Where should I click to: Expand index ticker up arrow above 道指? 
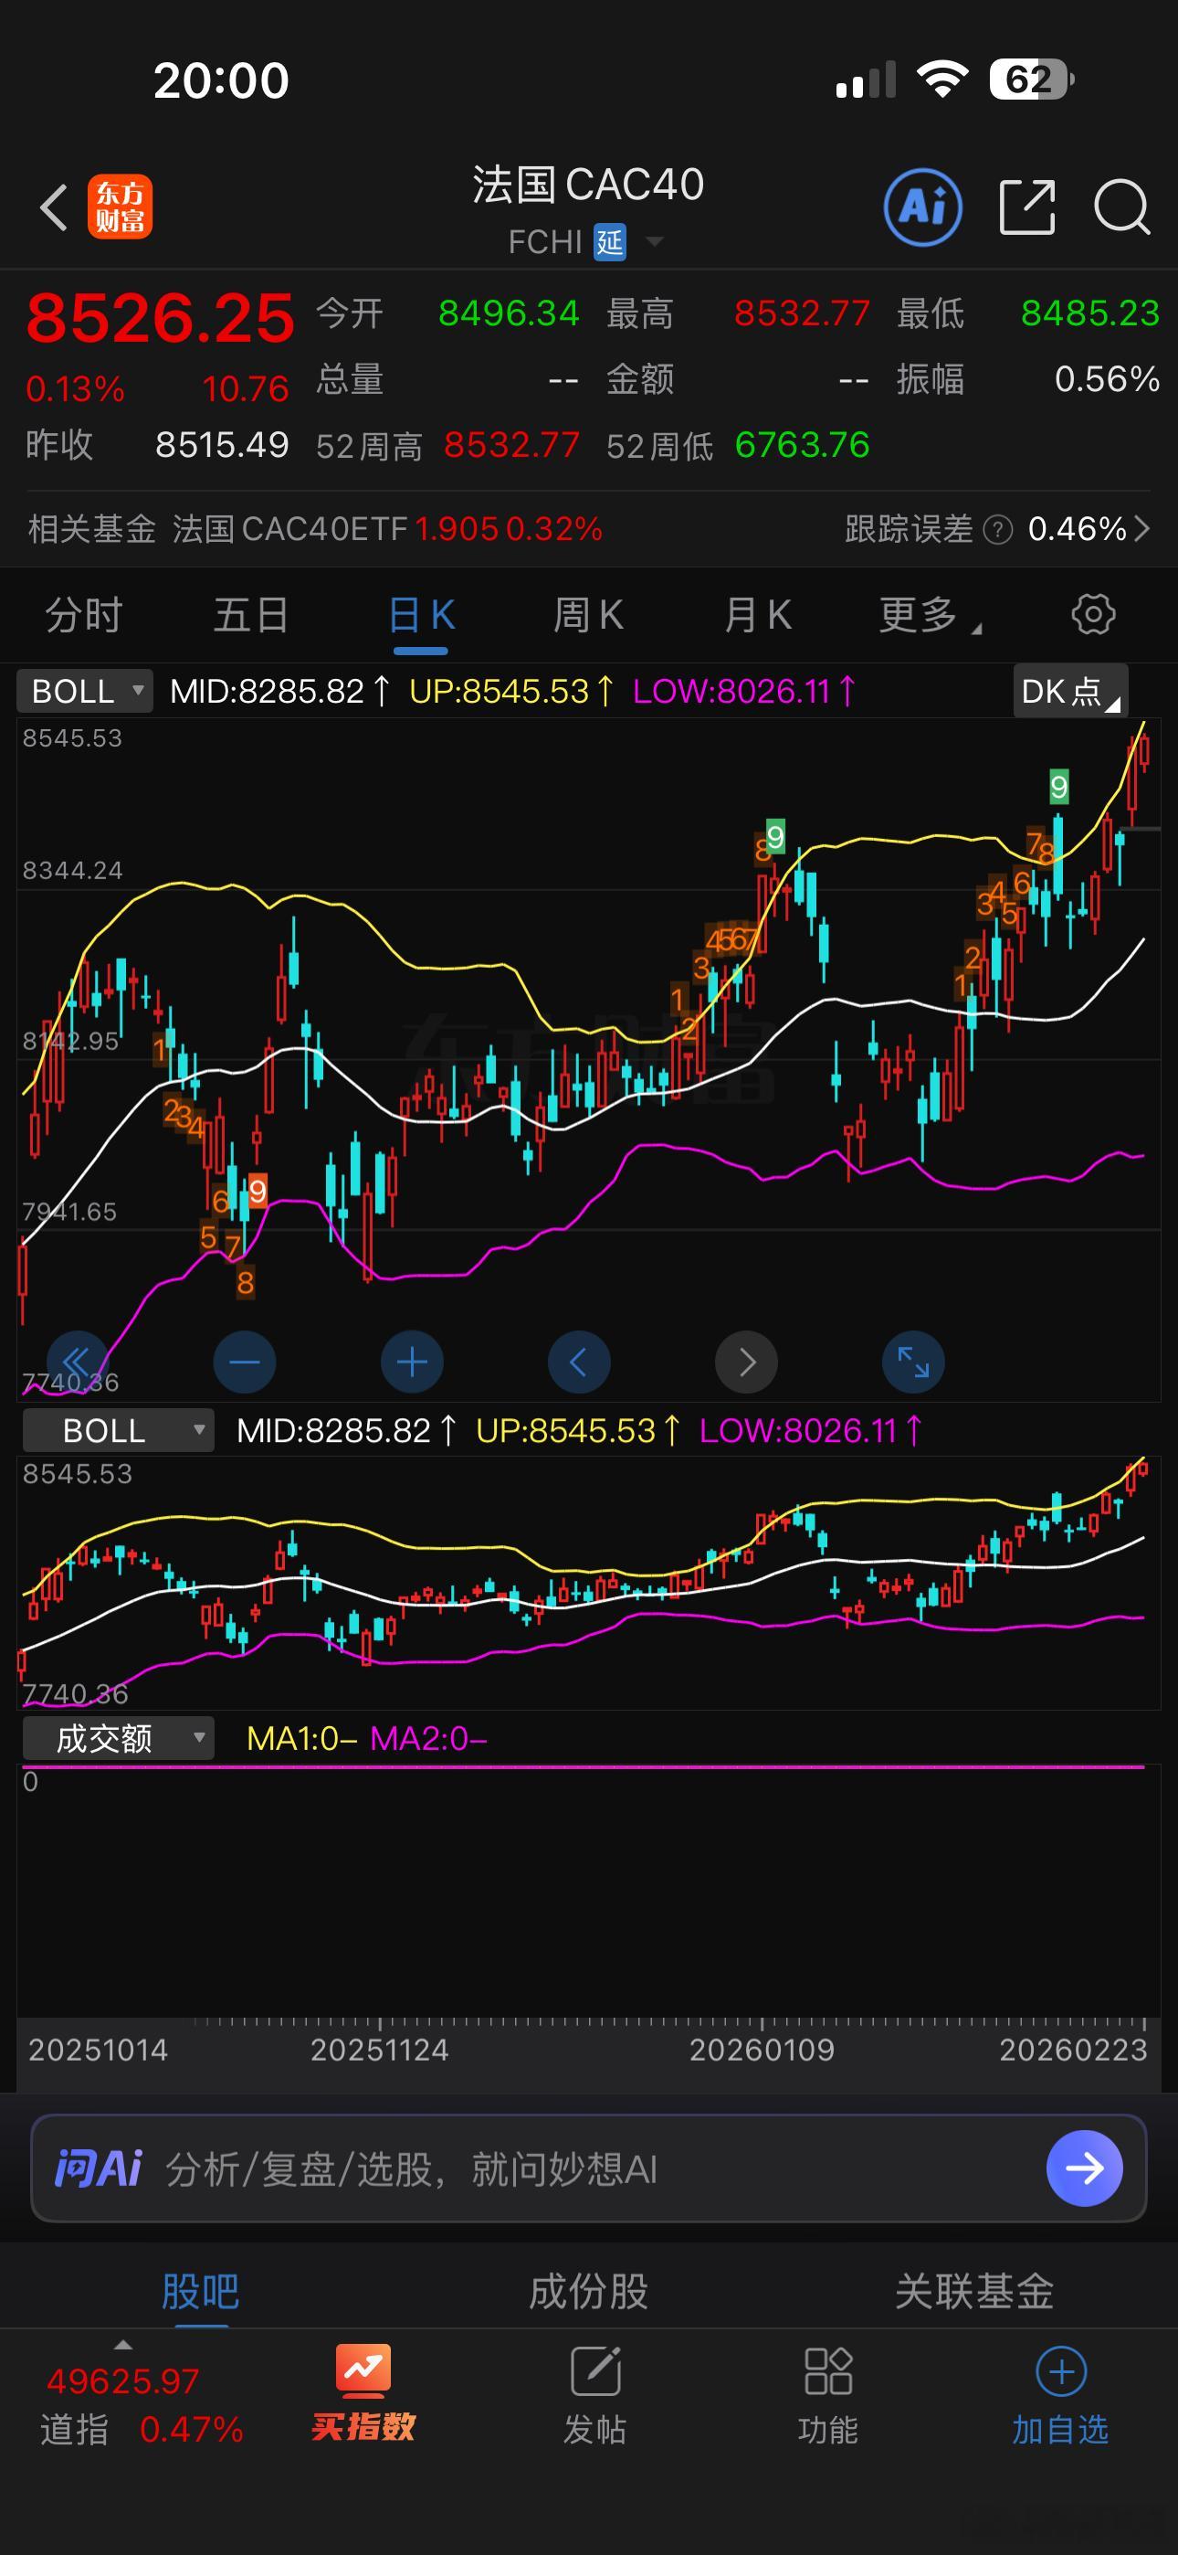click(123, 2345)
